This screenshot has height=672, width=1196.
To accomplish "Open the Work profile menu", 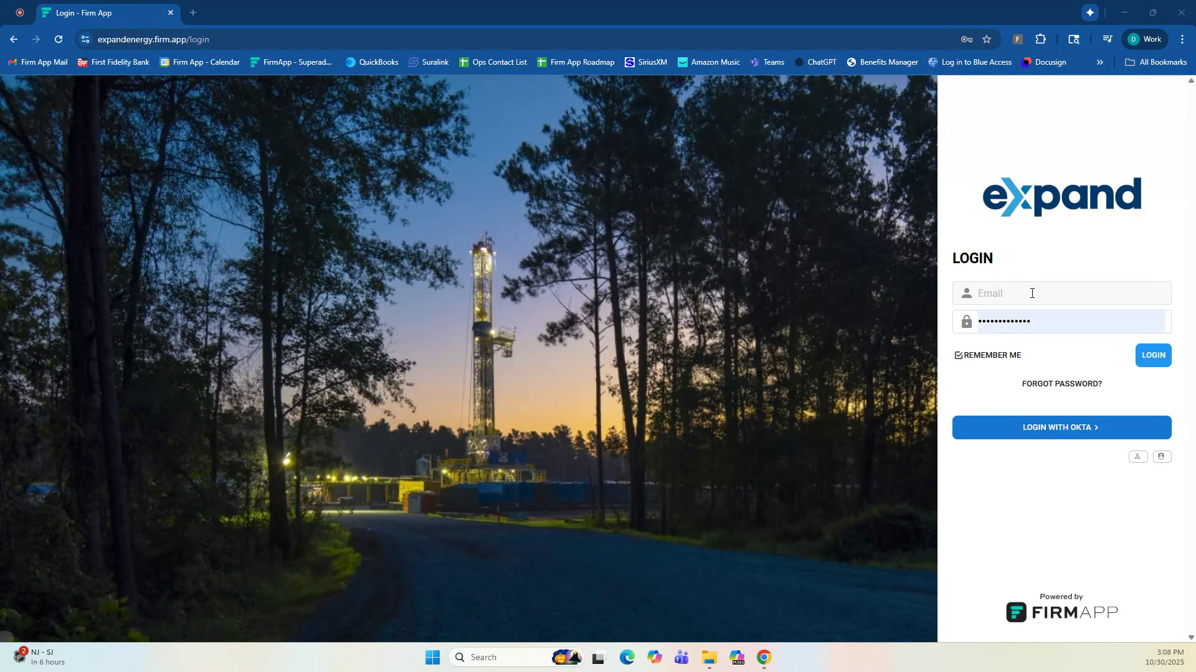I will [1144, 39].
